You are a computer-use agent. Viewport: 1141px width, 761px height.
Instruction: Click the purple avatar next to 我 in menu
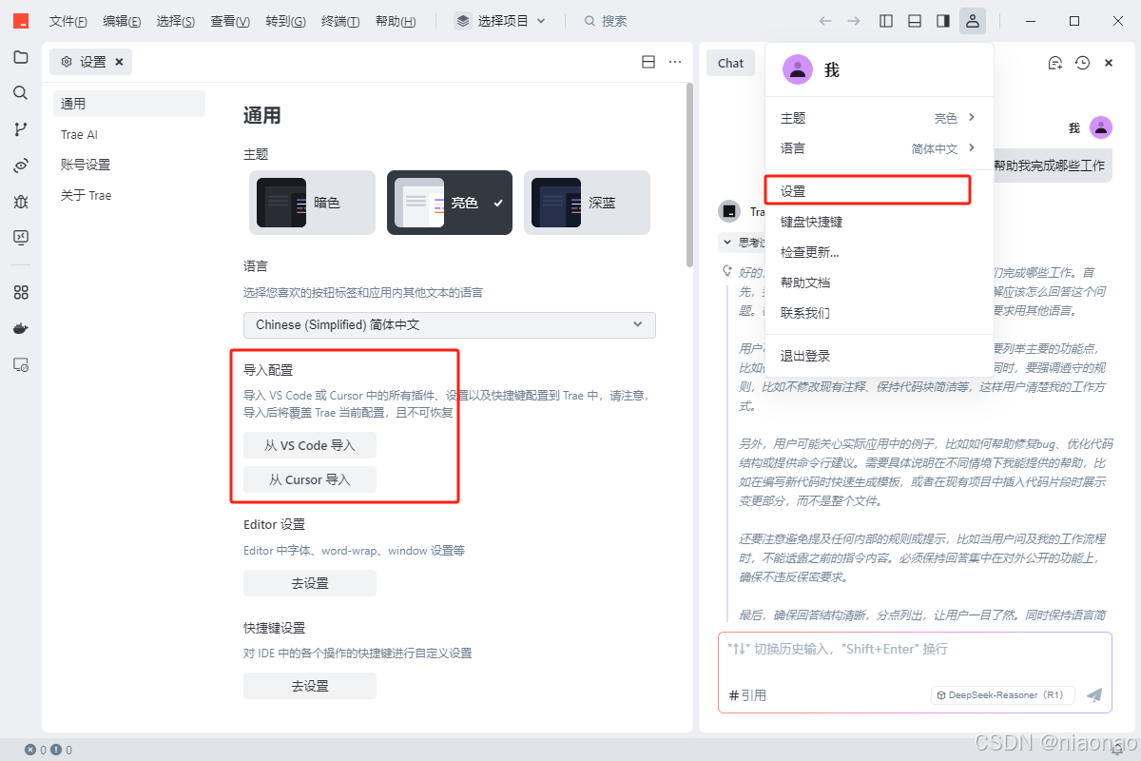(x=797, y=69)
